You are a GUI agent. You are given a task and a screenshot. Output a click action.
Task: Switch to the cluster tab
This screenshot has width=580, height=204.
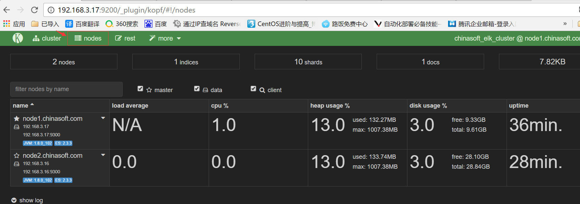pos(47,38)
